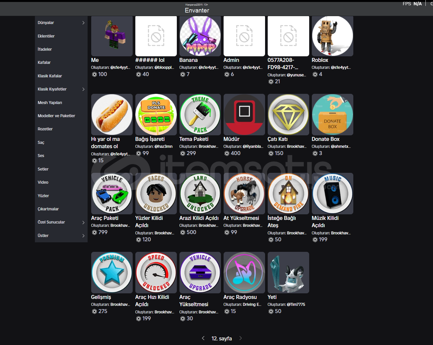Go to the next inventory page arrow
The image size is (433, 345).
coord(240,338)
